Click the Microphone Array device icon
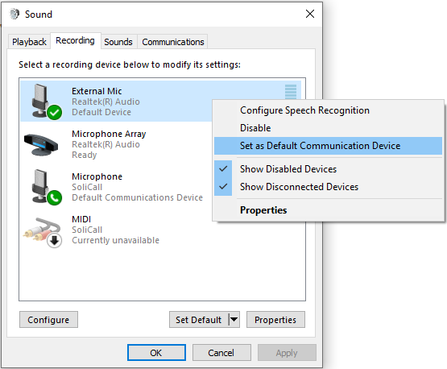Screen dimensions: 447x369 tap(41, 144)
